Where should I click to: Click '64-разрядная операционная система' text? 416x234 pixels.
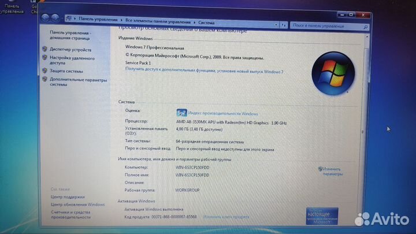[x=210, y=142]
